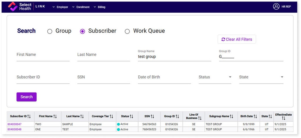Screen dimensions: 301x138
Task: Click Clear All Filters button
Action: point(237,39)
